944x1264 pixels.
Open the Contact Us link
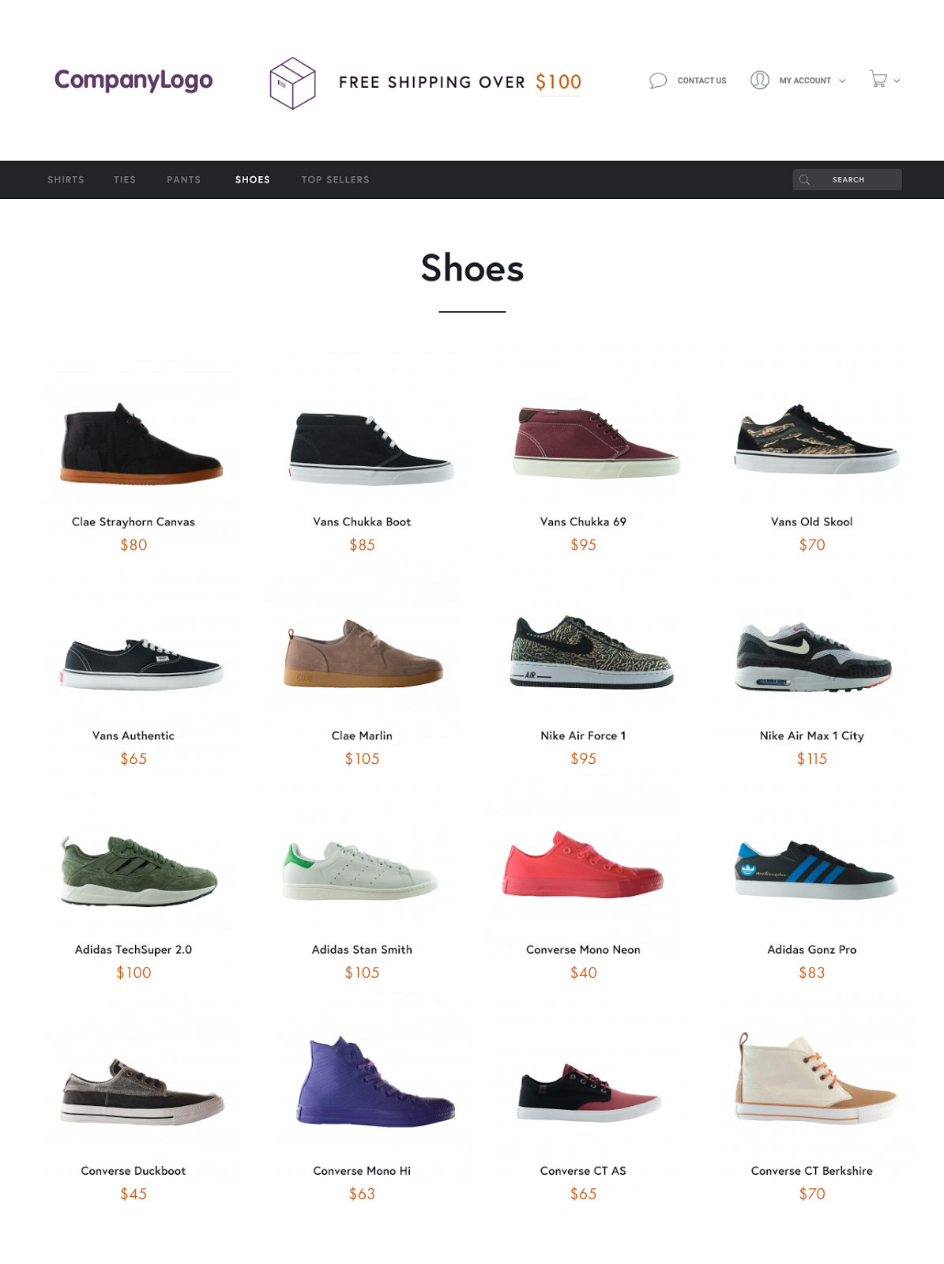[701, 81]
